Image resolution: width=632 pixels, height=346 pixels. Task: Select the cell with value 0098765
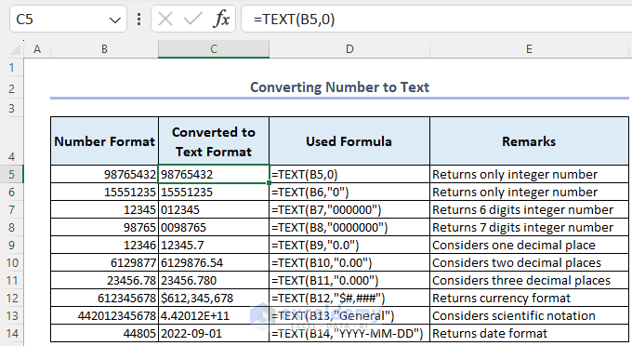point(214,228)
